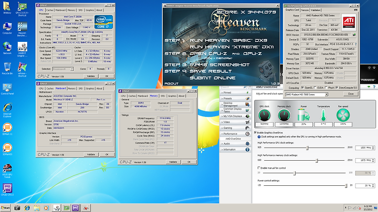Expand the Pinned section in Catalyst
Image resolution: width=378 pixels, height=212 pixels.
click(235, 93)
